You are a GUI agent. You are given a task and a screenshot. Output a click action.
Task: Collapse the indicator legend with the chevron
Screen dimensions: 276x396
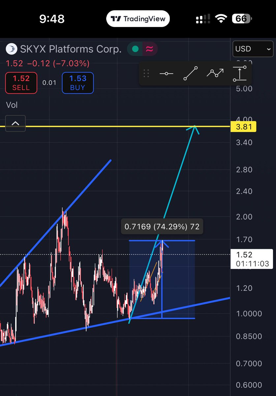point(15,123)
